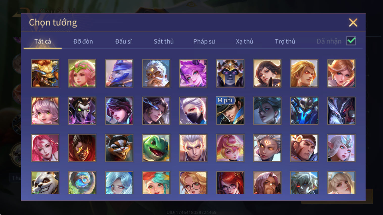The width and height of the screenshot is (383, 215).
Task: Select the blue armored robot hero
Action: click(x=304, y=111)
